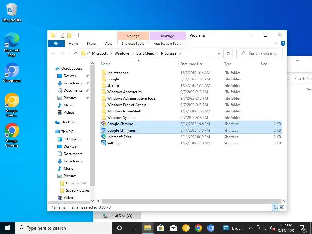312x234 pixels.
Task: Open the Saved Pictures folder
Action: tap(77, 190)
